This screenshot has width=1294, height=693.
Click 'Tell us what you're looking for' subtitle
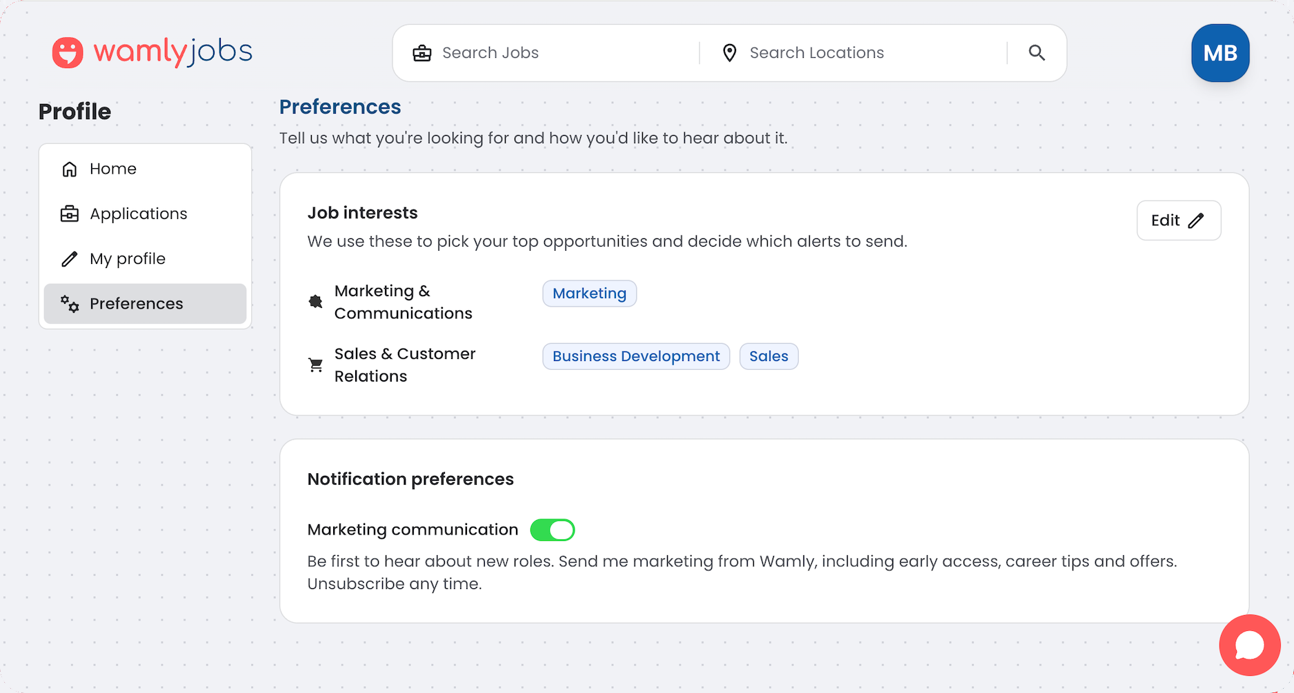point(533,138)
